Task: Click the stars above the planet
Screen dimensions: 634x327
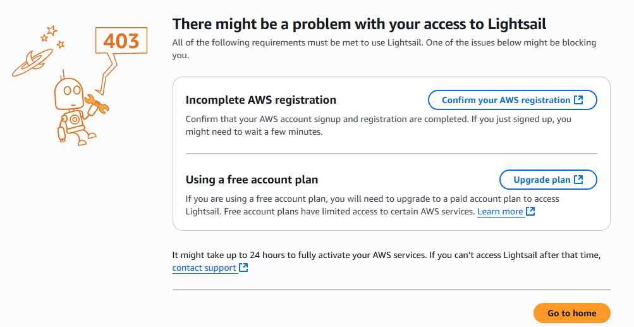Action: 53,35
